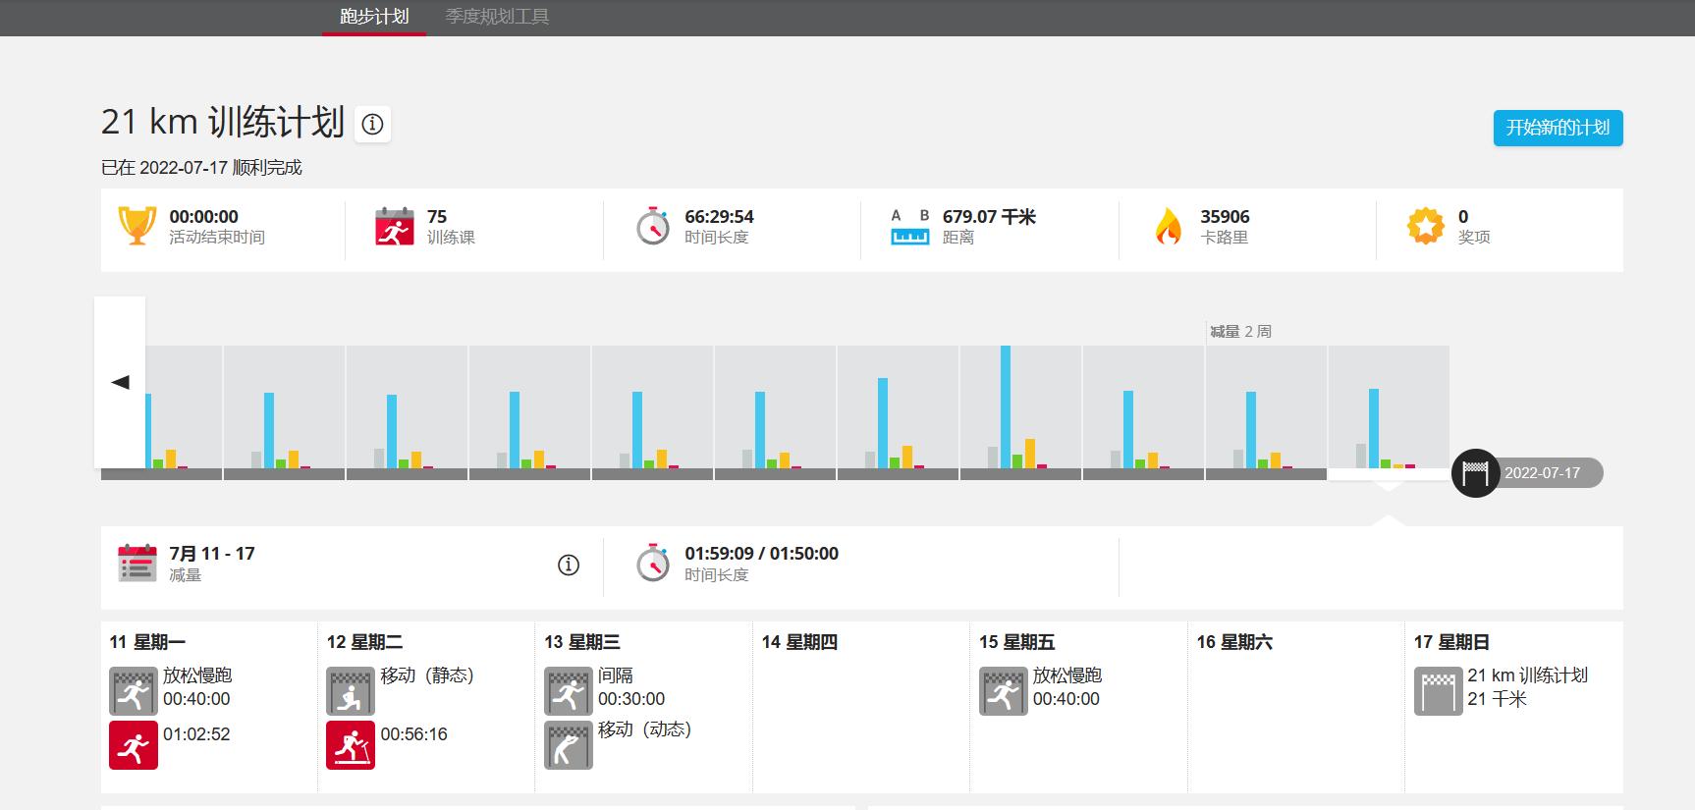
Task: Click the star badge 奖项 icon
Action: pos(1426,226)
